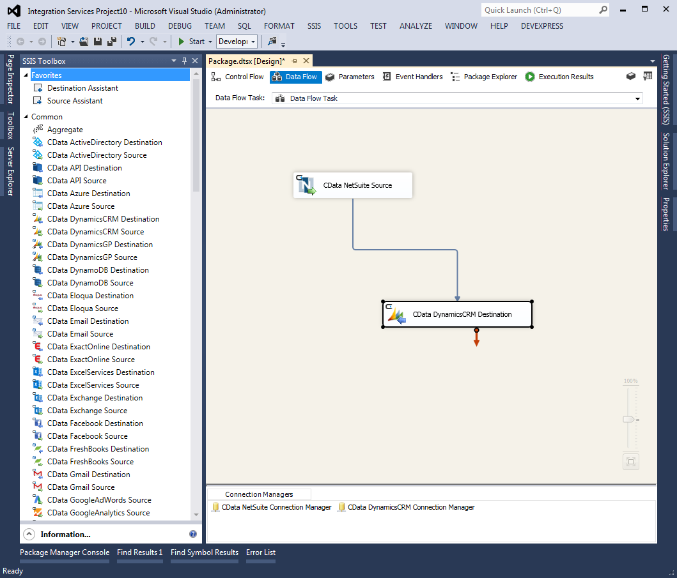Click the canvas zoom slider handle
Screen dimensions: 677x578
click(628, 420)
